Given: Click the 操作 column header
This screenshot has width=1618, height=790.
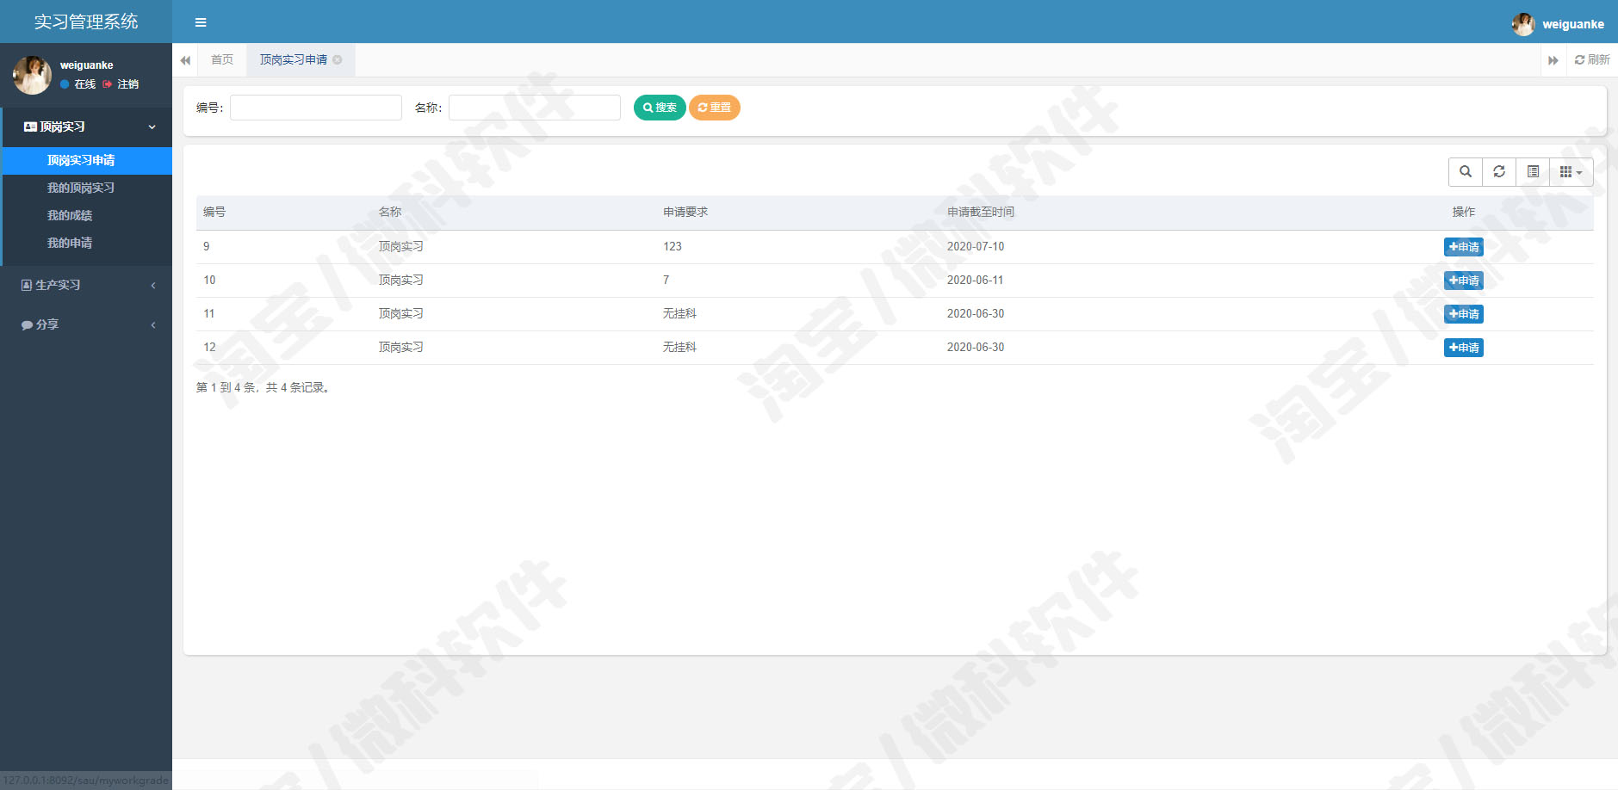Looking at the screenshot, I should 1464,212.
